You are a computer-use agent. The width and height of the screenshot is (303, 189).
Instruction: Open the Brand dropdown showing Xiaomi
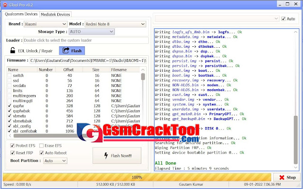point(46,24)
